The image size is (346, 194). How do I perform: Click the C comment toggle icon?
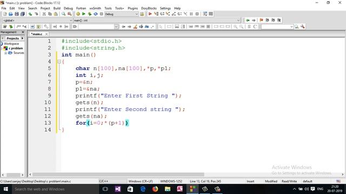[255, 26]
